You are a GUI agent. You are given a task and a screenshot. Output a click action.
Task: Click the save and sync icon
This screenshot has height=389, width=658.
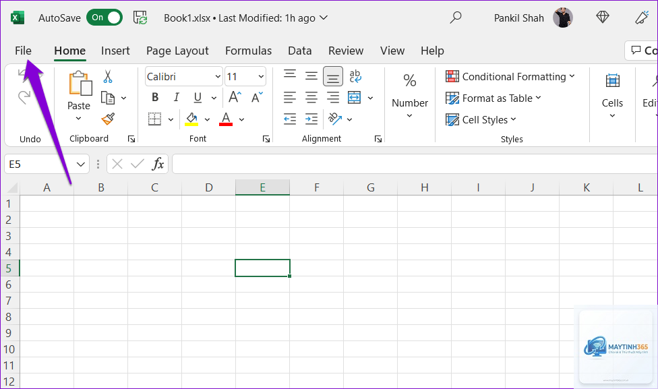(140, 18)
